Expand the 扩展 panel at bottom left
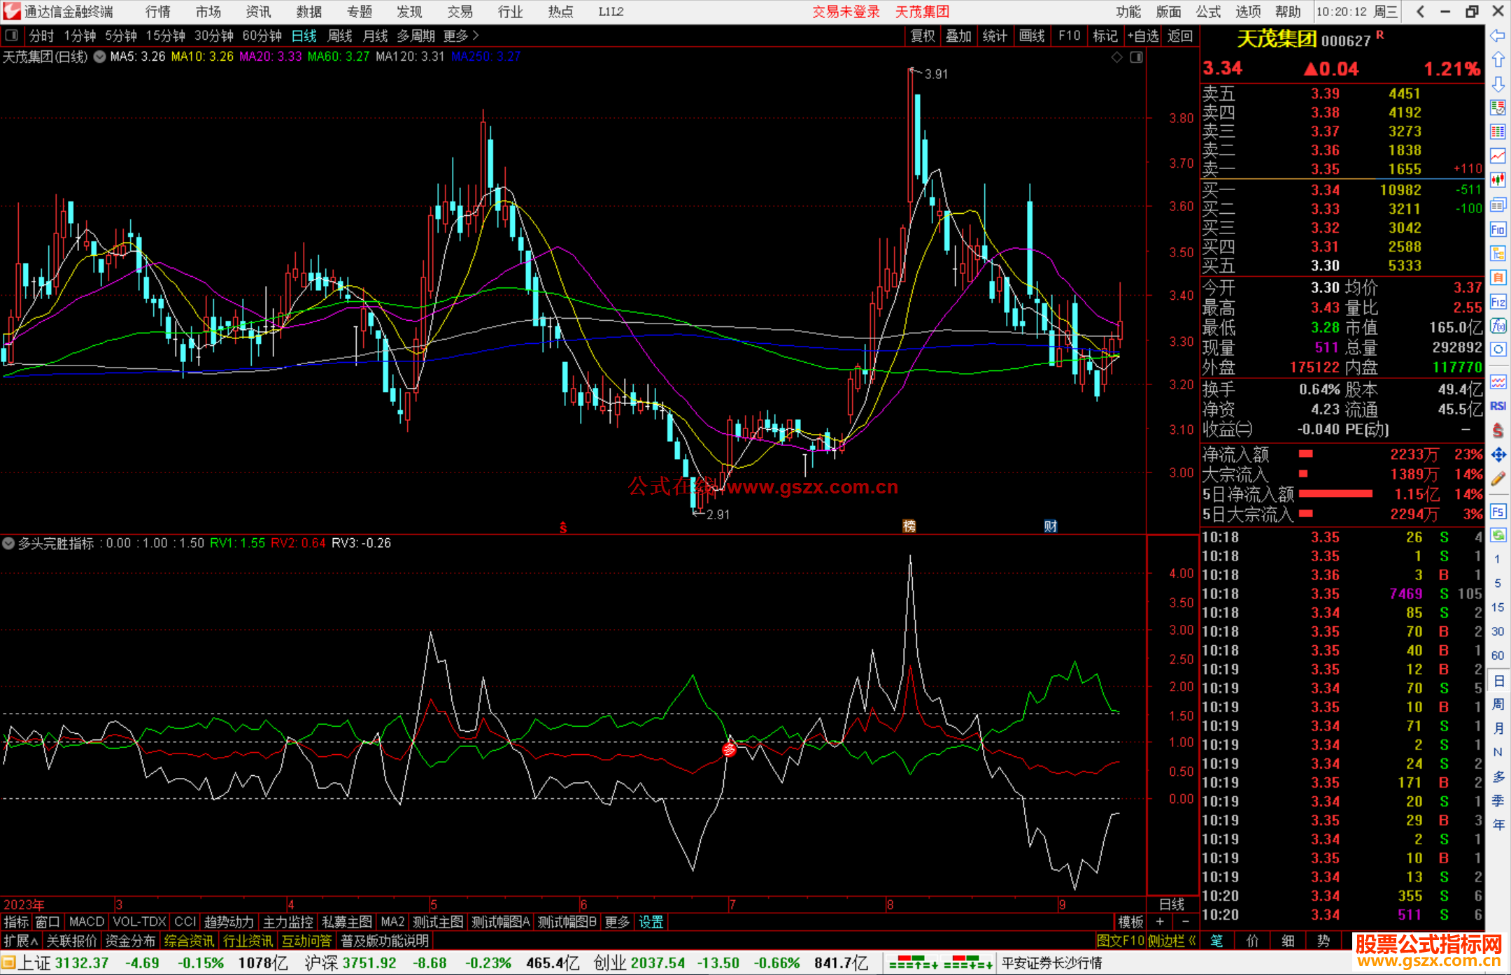1511x975 pixels. pyautogui.click(x=20, y=941)
